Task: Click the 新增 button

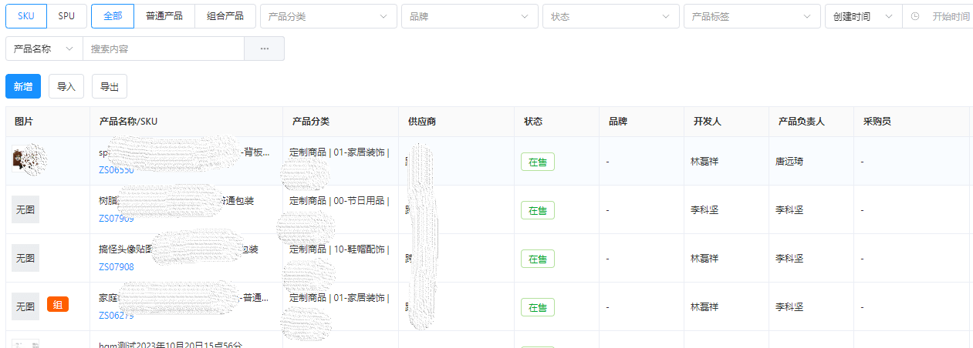Action: 23,87
